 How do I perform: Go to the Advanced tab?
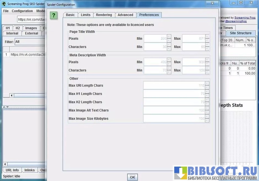click(x=125, y=15)
